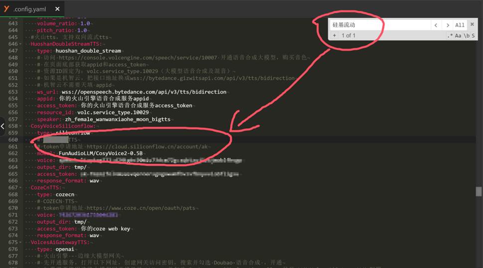Click the plus icon in find bar
This screenshot has width=483, height=268.
pos(334,35)
